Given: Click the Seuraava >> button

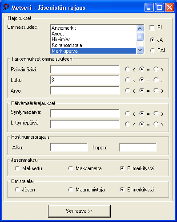Looking at the screenshot, I should coord(79,211).
